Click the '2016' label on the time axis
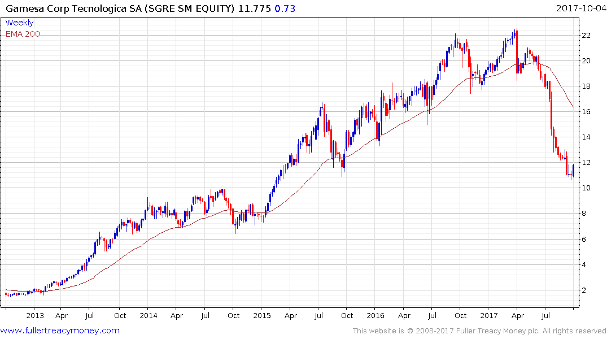This screenshot has height=339, width=607. [375, 315]
